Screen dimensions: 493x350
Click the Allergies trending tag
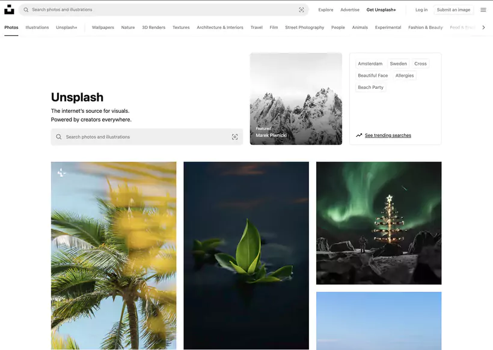[x=405, y=76]
